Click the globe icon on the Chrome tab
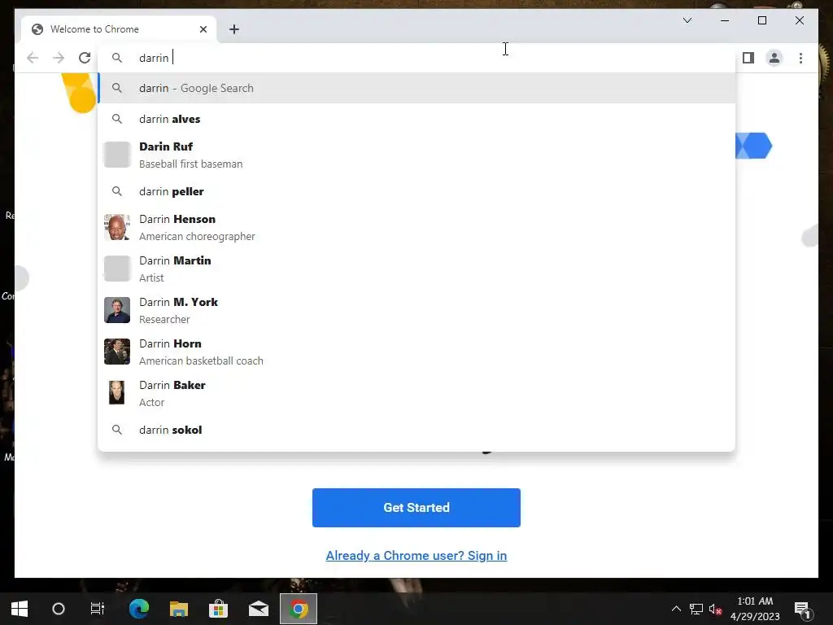Viewport: 833px width, 625px height. [x=37, y=29]
